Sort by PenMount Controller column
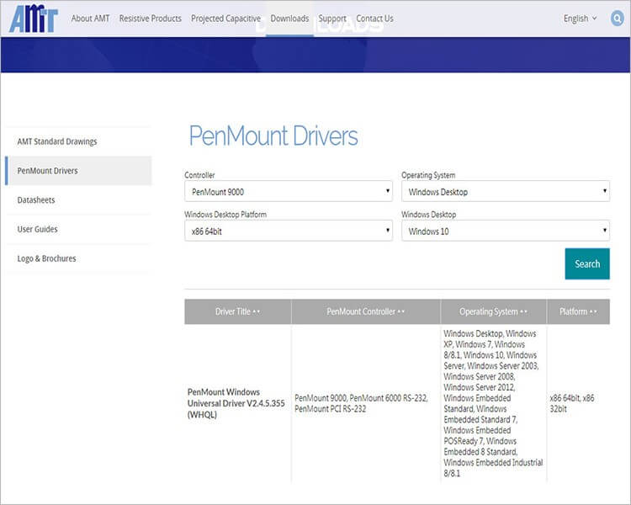 pyautogui.click(x=365, y=311)
